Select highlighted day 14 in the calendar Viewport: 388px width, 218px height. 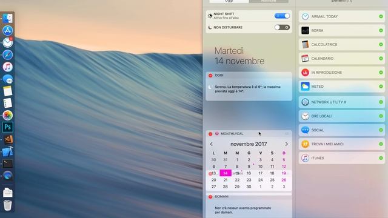[x=226, y=173]
